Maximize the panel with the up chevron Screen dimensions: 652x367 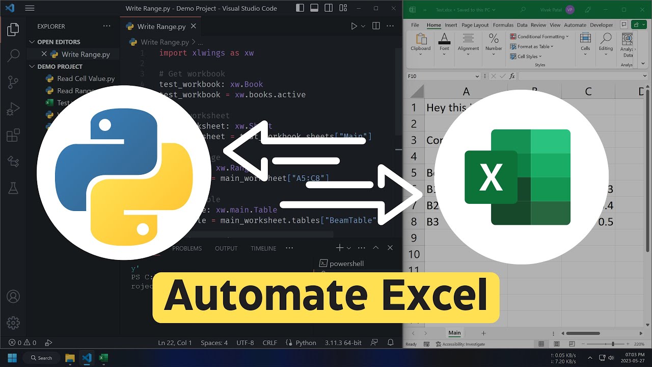tap(375, 248)
